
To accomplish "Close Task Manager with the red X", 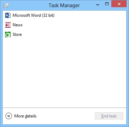I will tap(119, 4).
